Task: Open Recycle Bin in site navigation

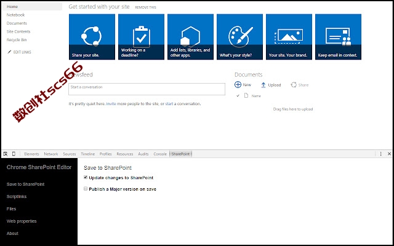Action: [17, 39]
